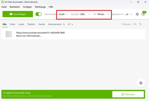This screenshot has width=149, height=101.
Task: Select the youtube.com/watch?v=dXlyMS61B68 download entry
Action: 73,34
